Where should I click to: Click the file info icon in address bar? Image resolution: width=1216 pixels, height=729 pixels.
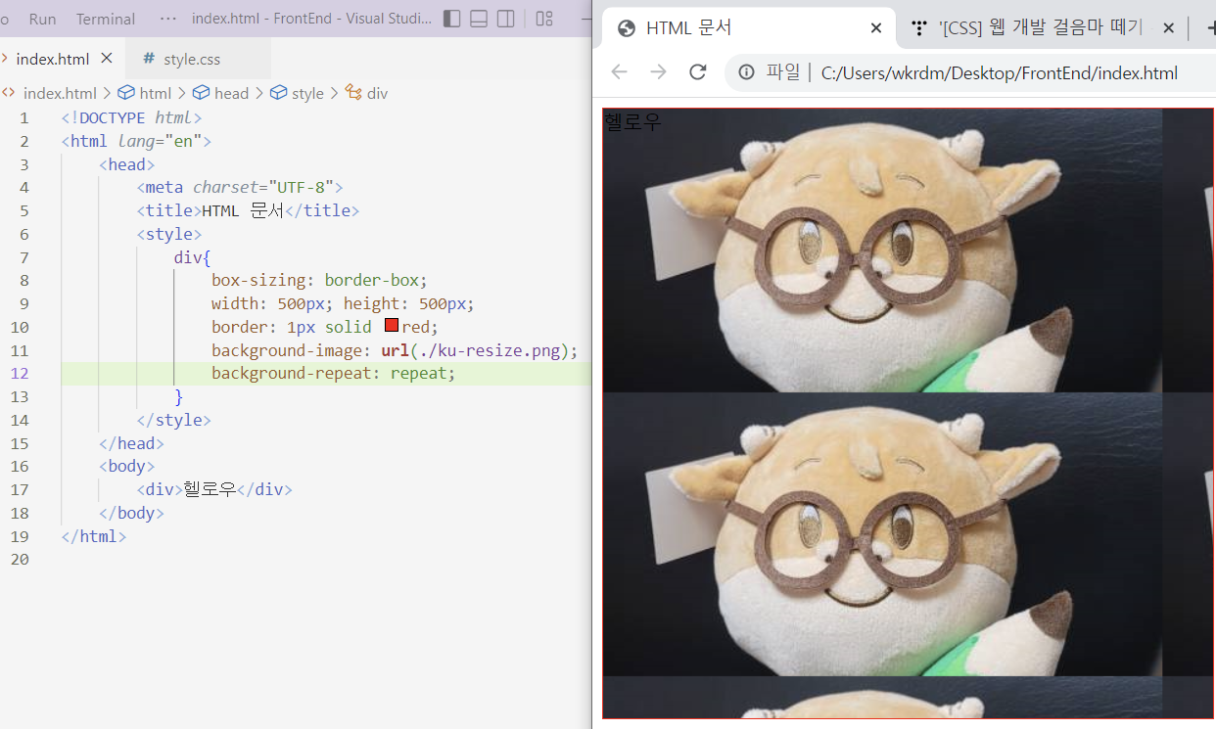747,72
